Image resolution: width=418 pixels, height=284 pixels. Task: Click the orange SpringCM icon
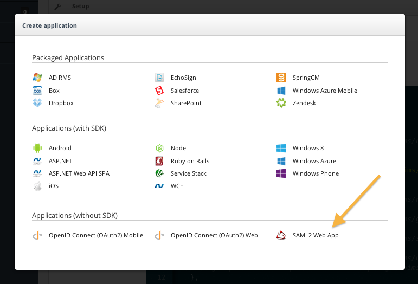point(281,78)
